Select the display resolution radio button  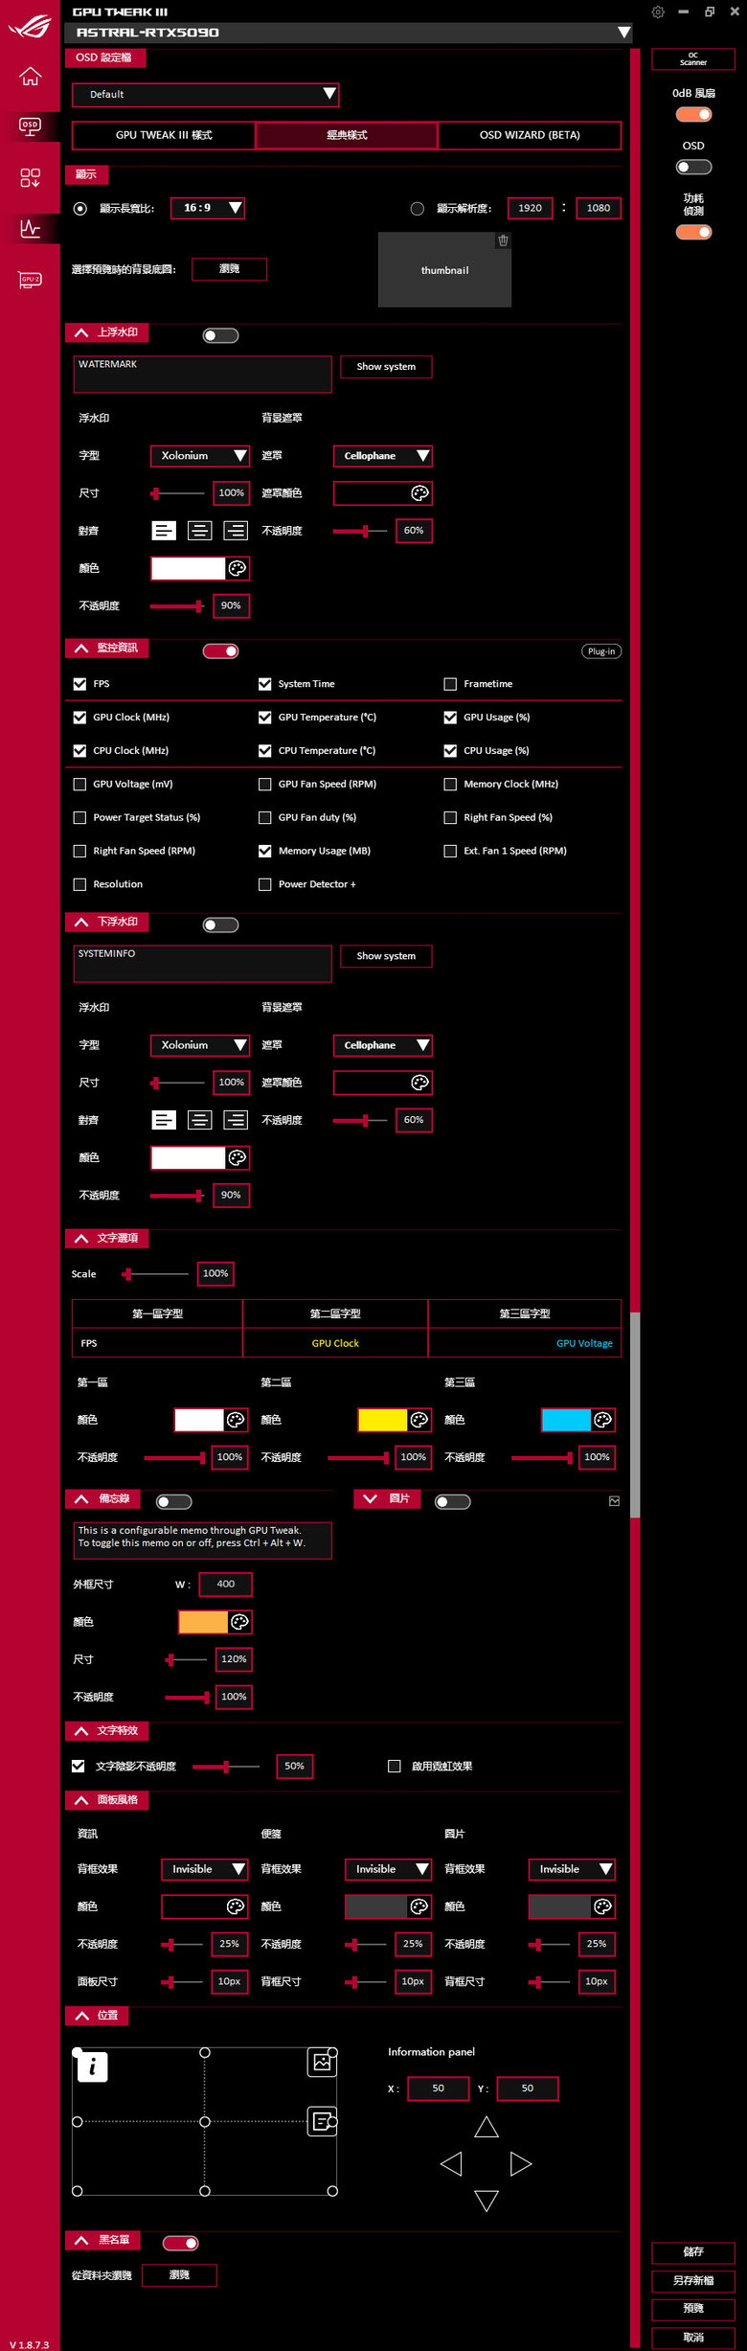(x=418, y=209)
